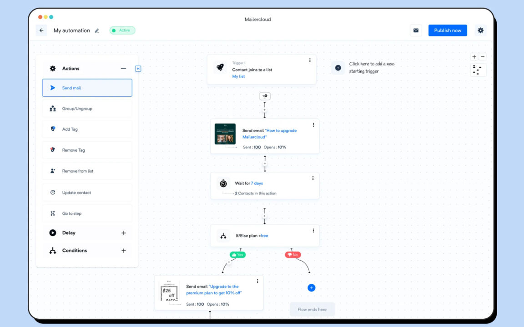This screenshot has width=524, height=327.
Task: Expand the Conditions section
Action: point(123,250)
